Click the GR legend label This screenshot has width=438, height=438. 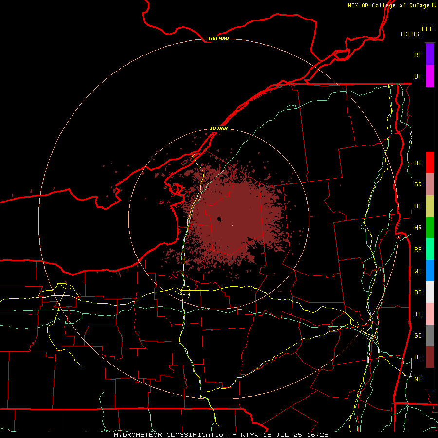[418, 184]
